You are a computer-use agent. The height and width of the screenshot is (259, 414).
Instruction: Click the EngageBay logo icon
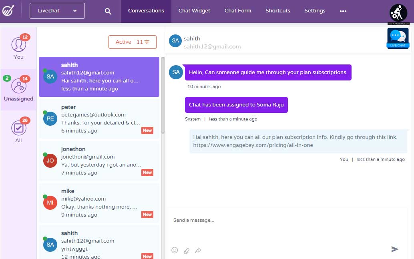pos(8,10)
